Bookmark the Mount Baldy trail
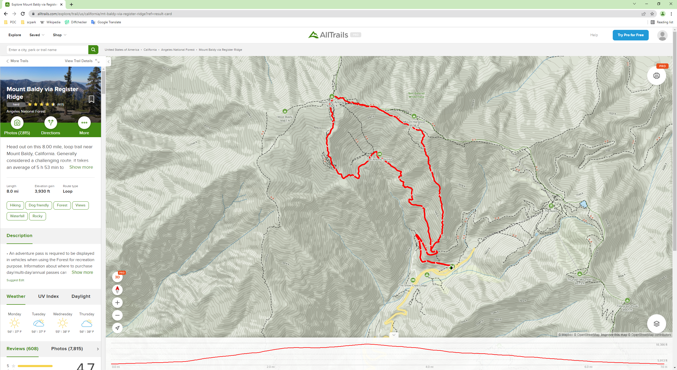The image size is (677, 370). (x=92, y=99)
